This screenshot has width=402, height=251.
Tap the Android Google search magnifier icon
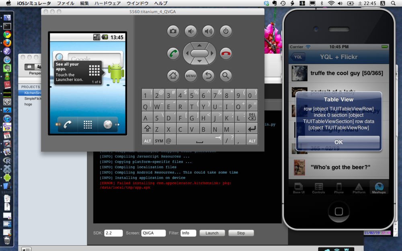pyautogui.click(x=59, y=57)
